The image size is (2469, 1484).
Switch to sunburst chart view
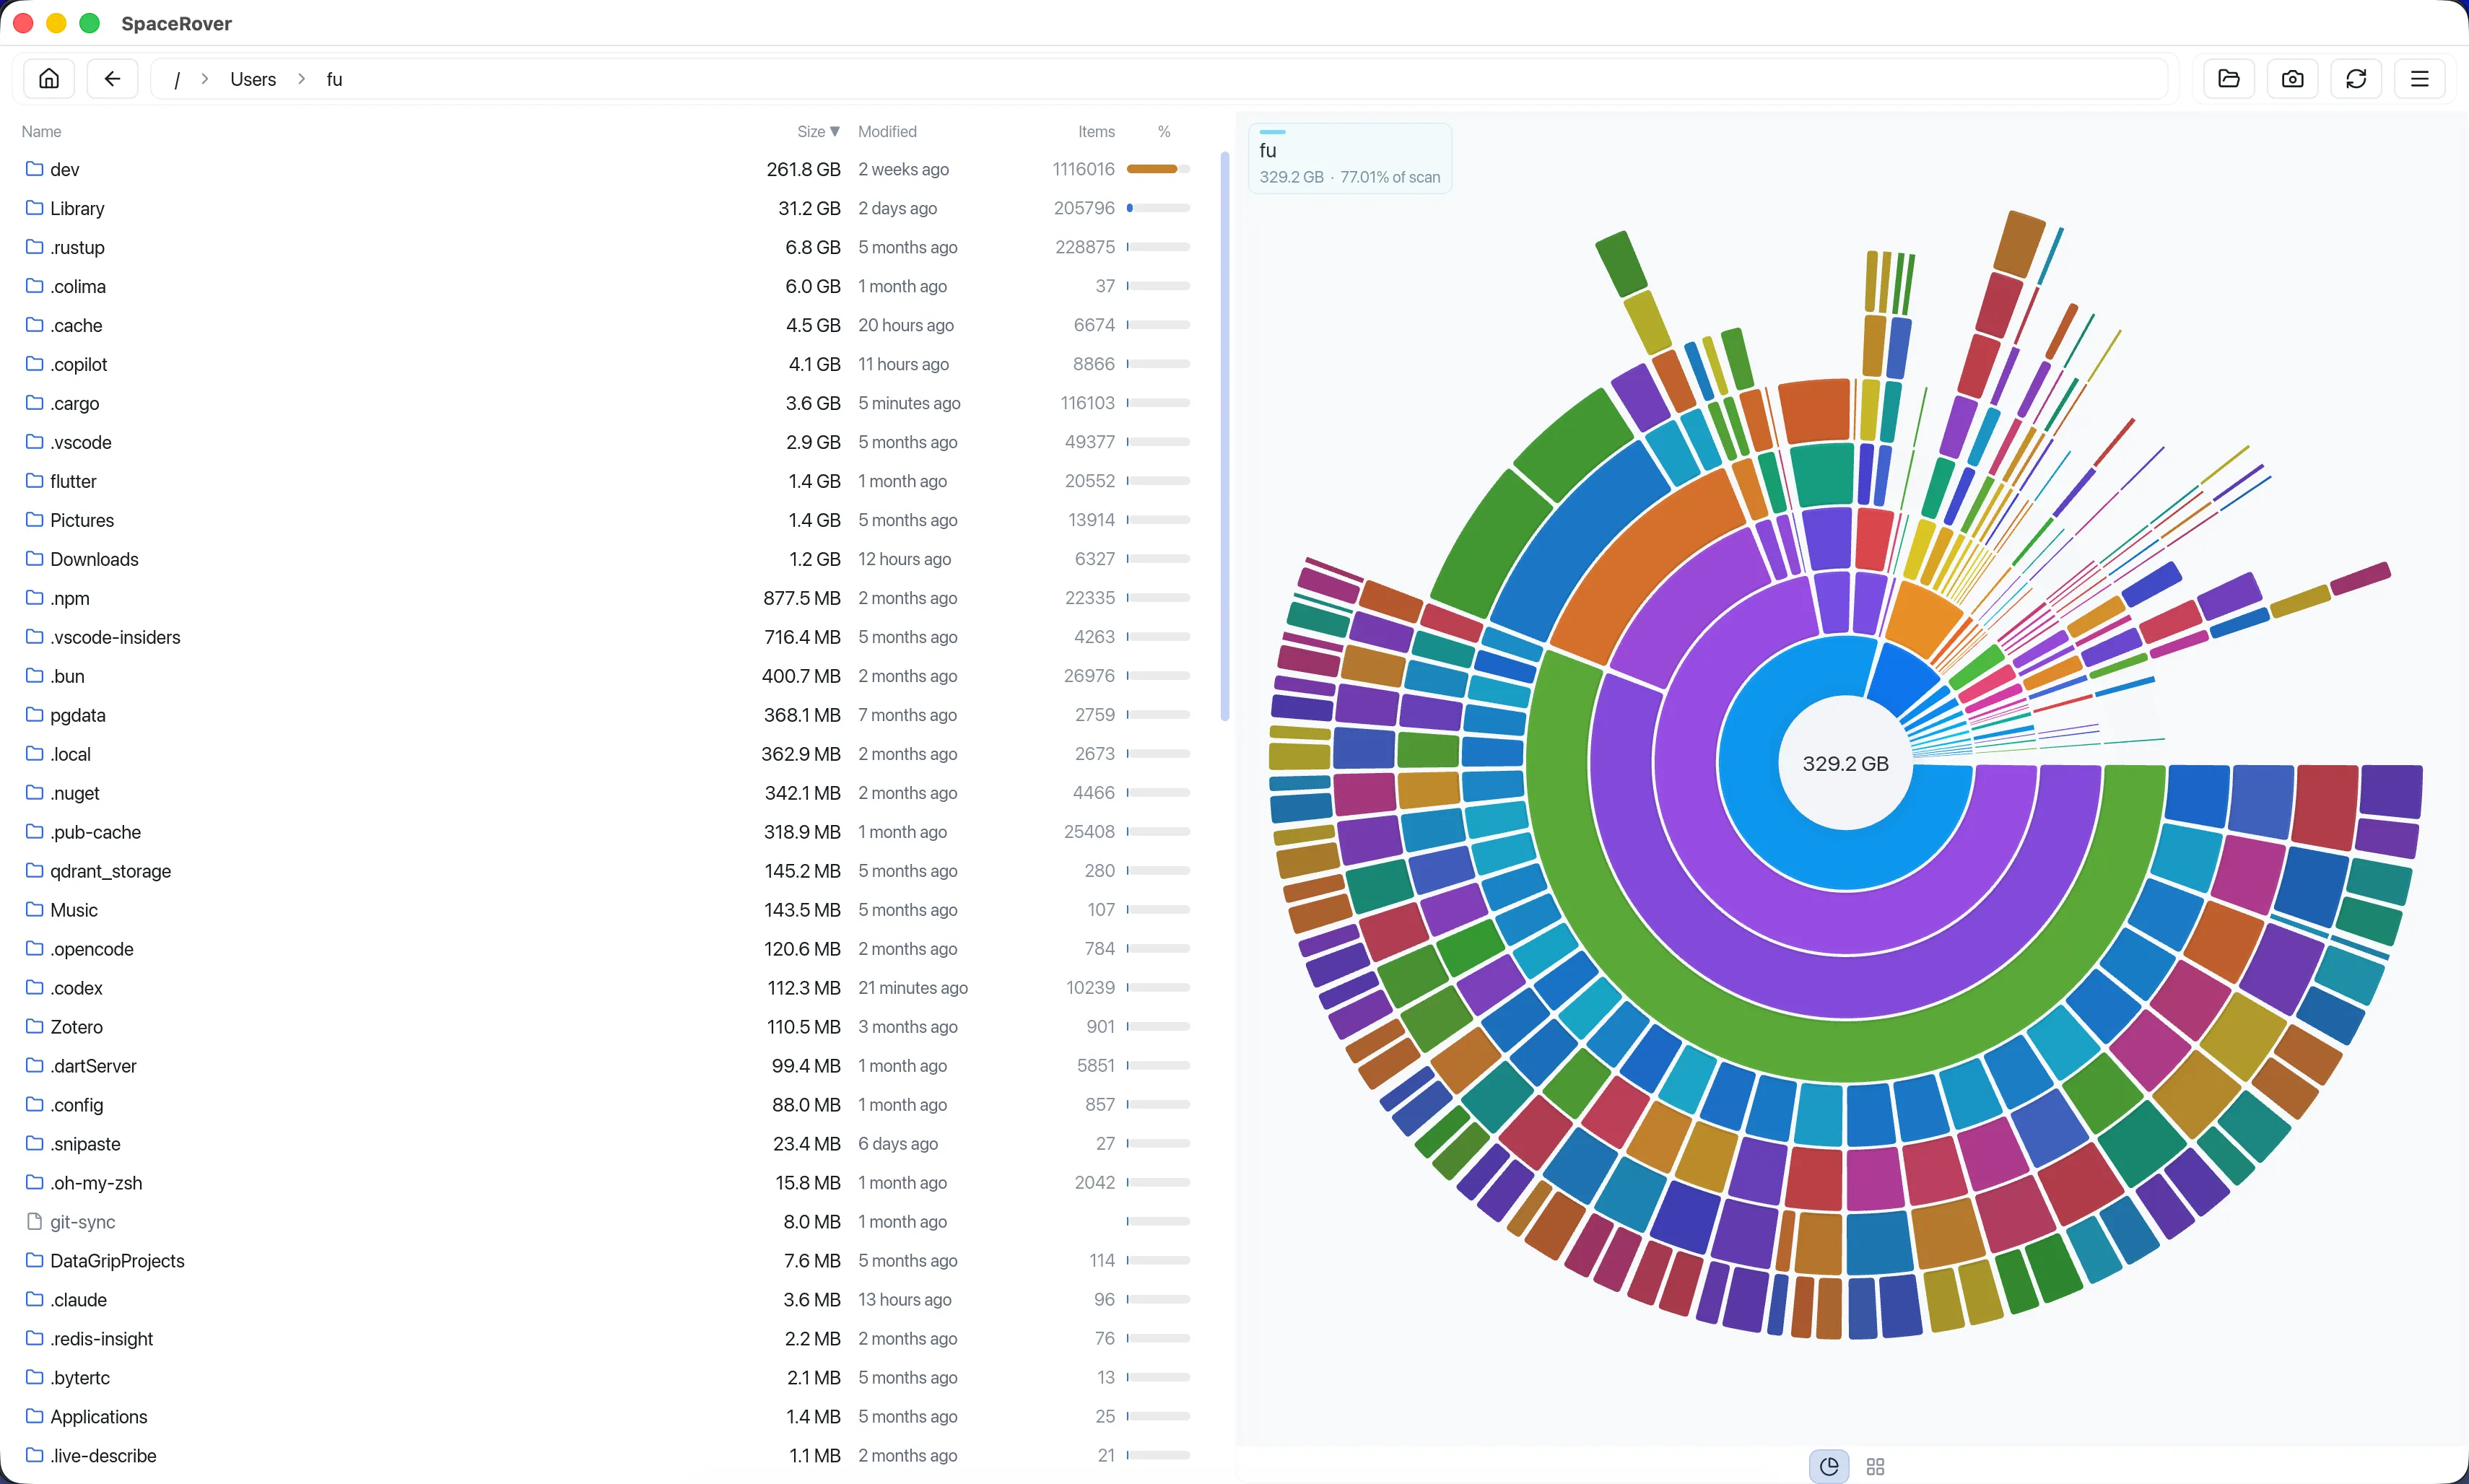tap(1829, 1466)
